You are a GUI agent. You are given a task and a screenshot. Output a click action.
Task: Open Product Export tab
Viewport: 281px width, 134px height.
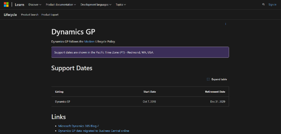50,15
